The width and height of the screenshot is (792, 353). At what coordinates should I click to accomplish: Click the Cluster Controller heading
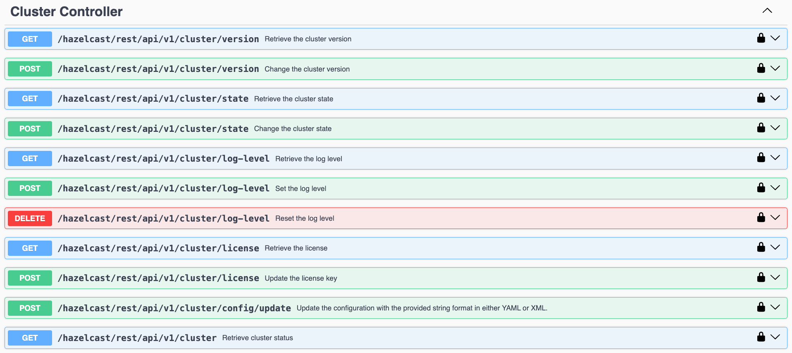click(67, 12)
